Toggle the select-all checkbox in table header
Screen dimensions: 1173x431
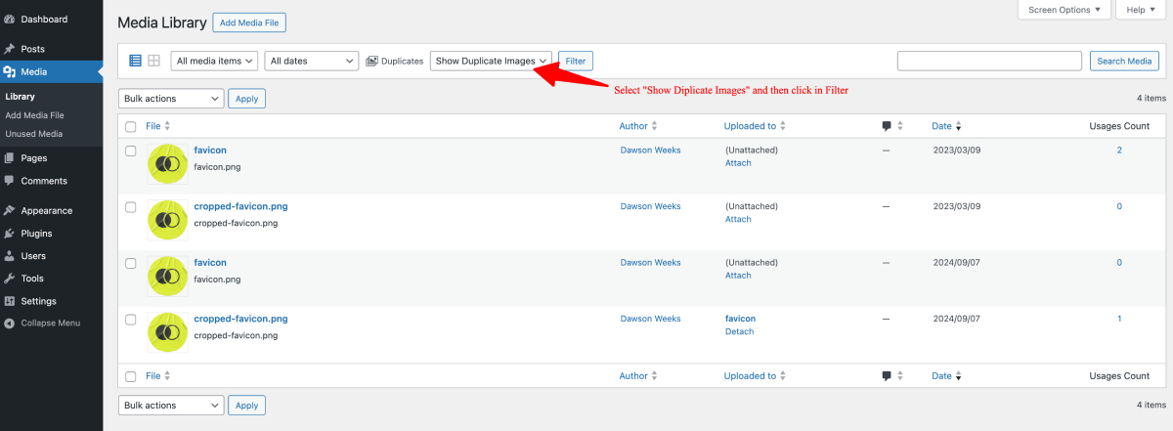(130, 126)
